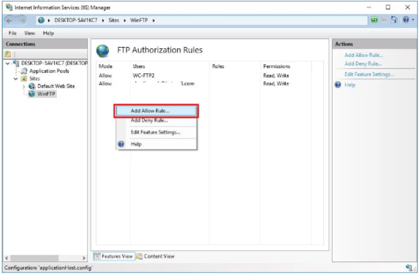The image size is (420, 274).
Task: Choose Help in the context menu
Action: (157, 144)
